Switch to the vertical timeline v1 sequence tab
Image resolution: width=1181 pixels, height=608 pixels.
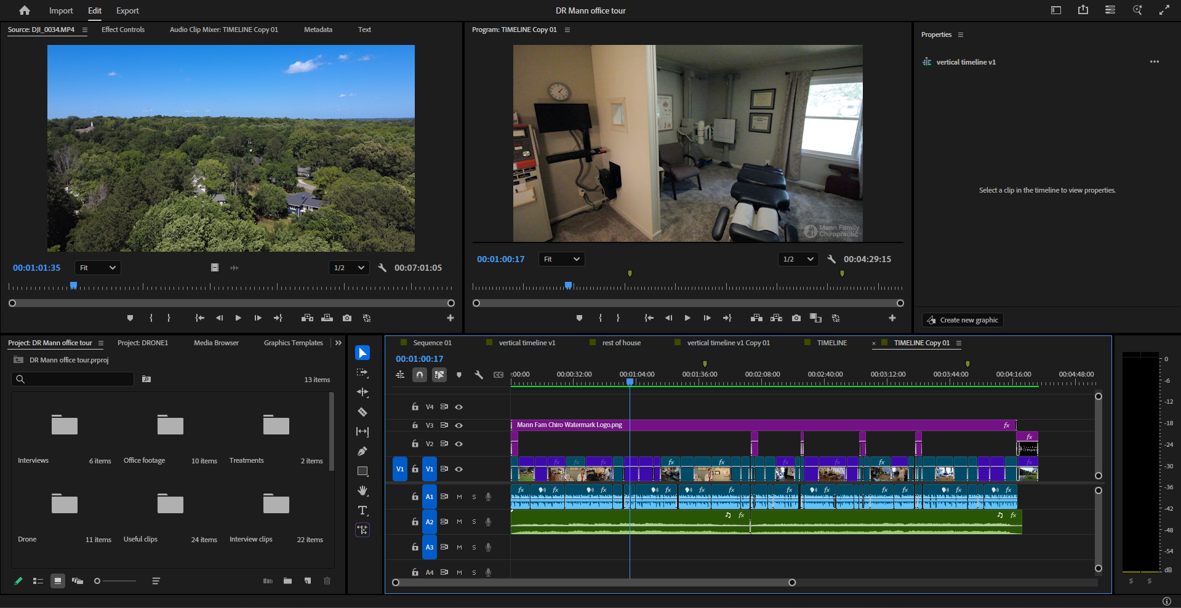527,343
